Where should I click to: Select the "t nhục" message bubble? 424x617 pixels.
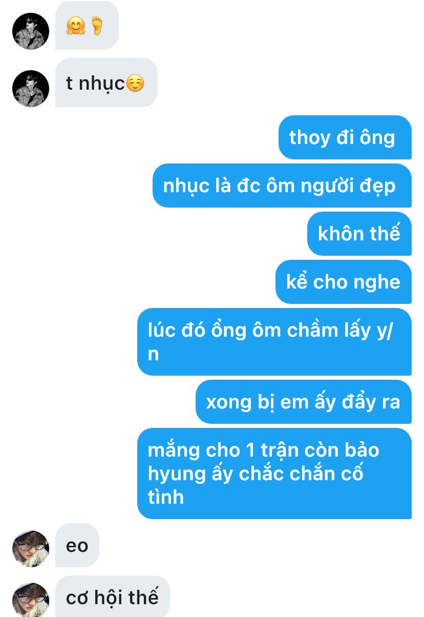[x=106, y=83]
